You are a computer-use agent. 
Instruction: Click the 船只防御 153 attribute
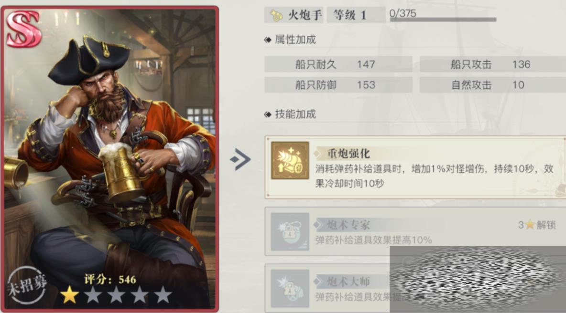click(x=338, y=85)
